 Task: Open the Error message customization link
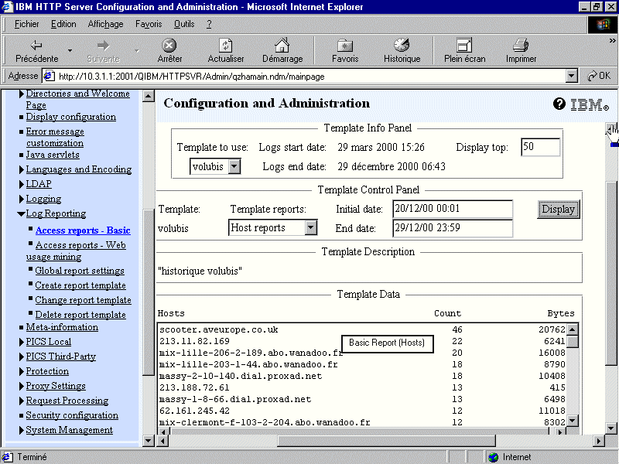click(55, 137)
